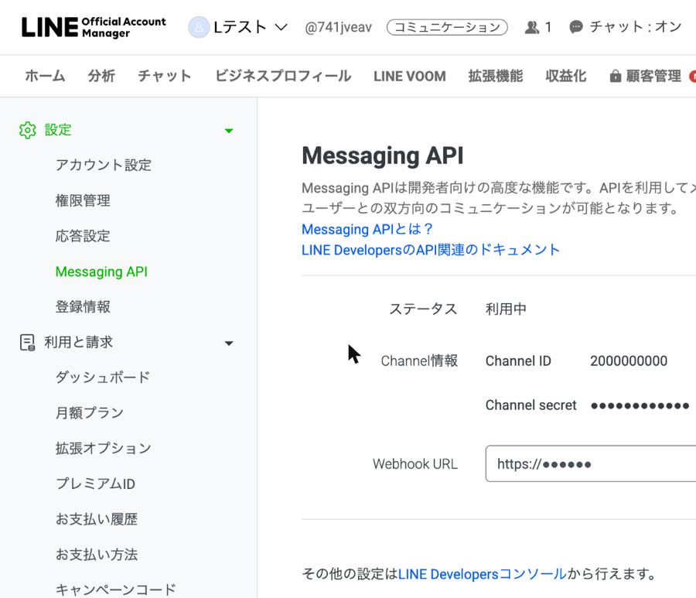The width and height of the screenshot is (696, 598).
Task: Open the LINE Developersコンソール link
Action: click(x=483, y=574)
